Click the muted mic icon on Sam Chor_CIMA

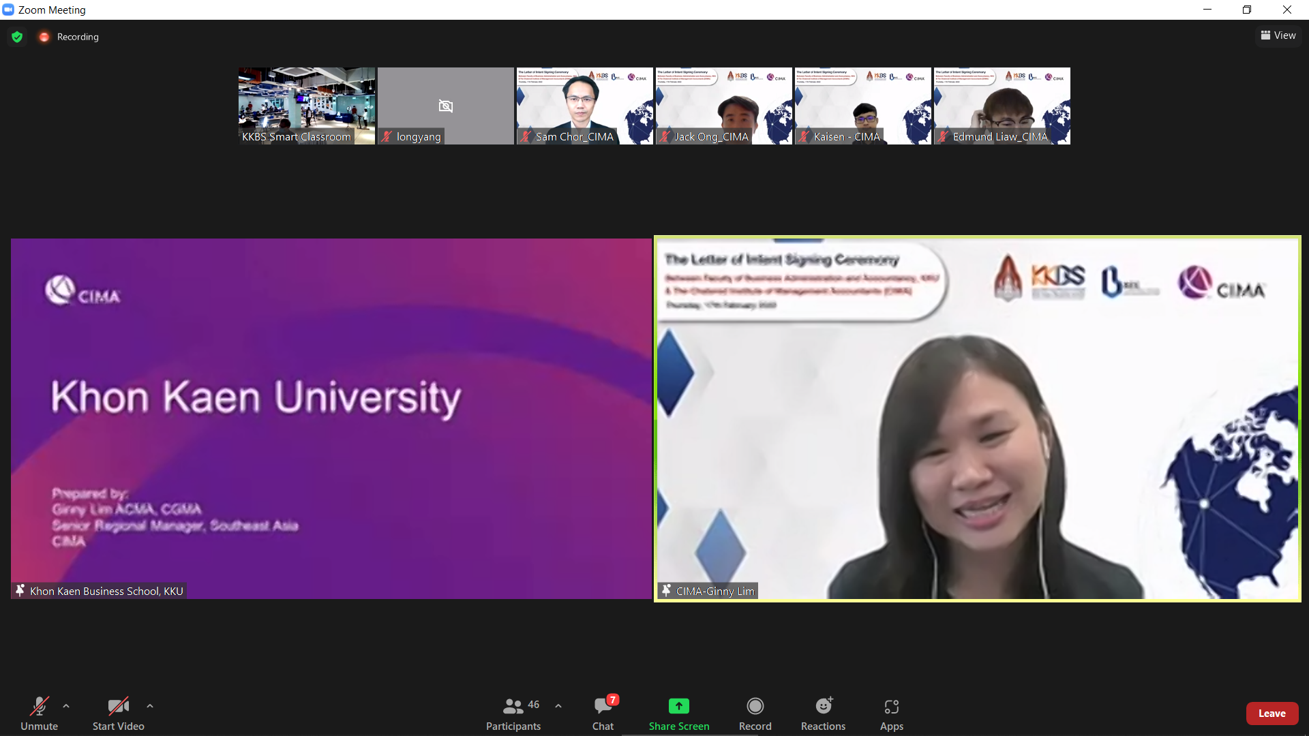click(526, 136)
